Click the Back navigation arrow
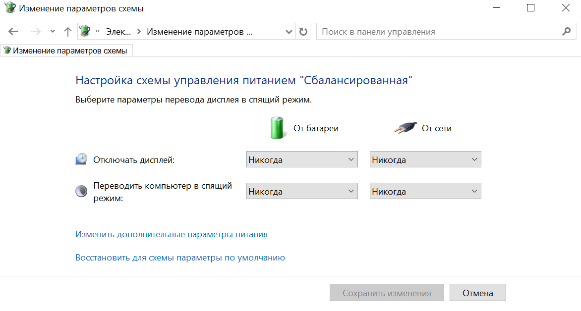 click(13, 32)
